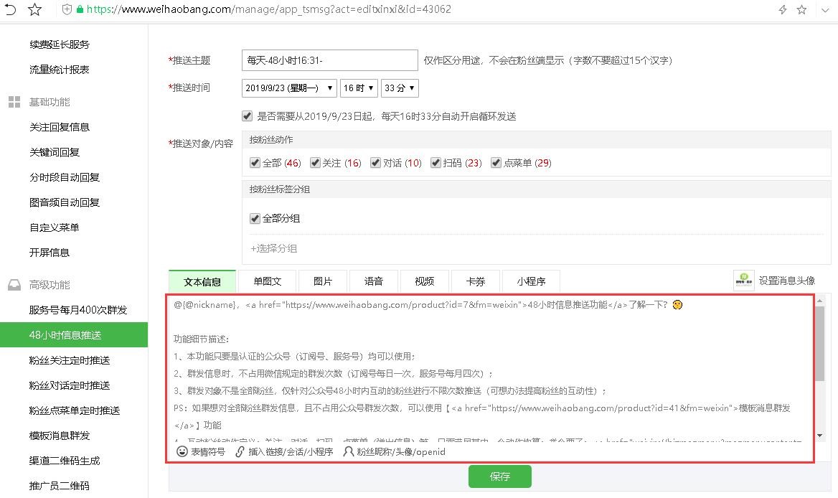Click the lightning bolt icon in address bar
The image size is (838, 498).
click(783, 9)
